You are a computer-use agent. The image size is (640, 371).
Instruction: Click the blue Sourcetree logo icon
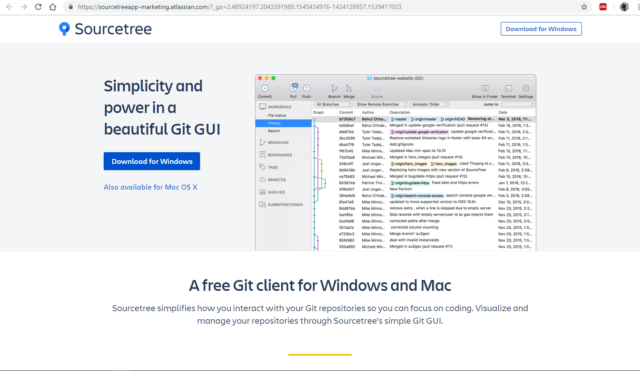point(64,29)
